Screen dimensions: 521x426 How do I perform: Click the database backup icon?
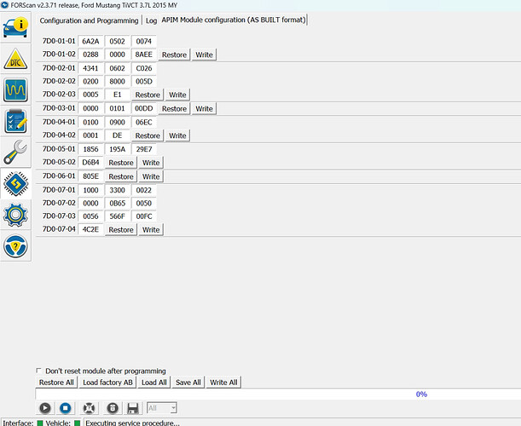tap(113, 408)
